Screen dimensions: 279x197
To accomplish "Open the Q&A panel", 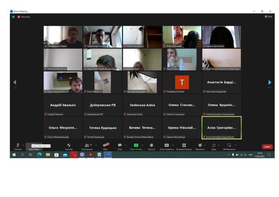I will coord(105,145).
